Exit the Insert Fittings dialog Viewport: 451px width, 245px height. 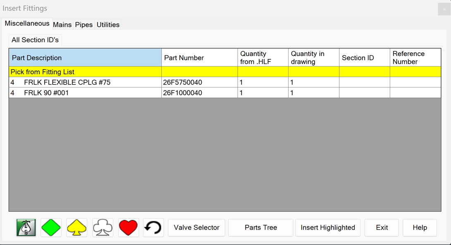[x=382, y=228]
